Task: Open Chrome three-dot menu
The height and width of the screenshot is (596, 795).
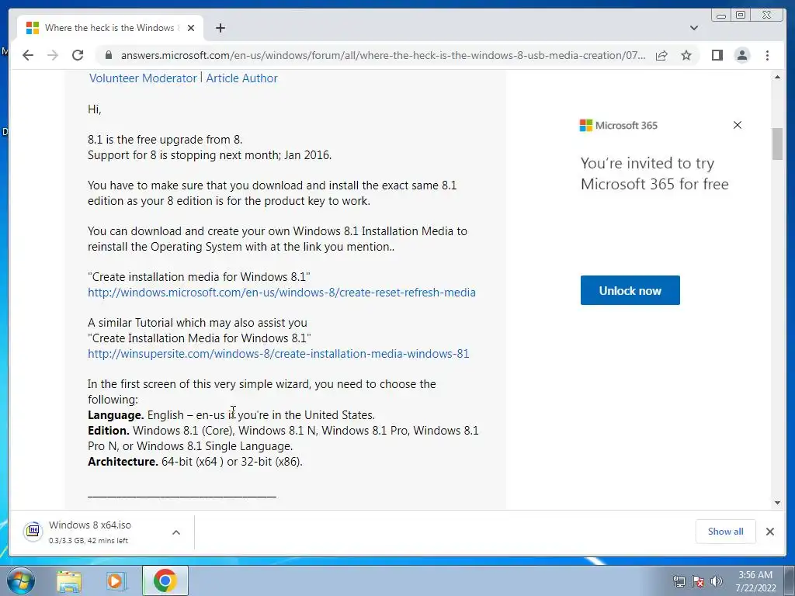Action: [x=767, y=55]
